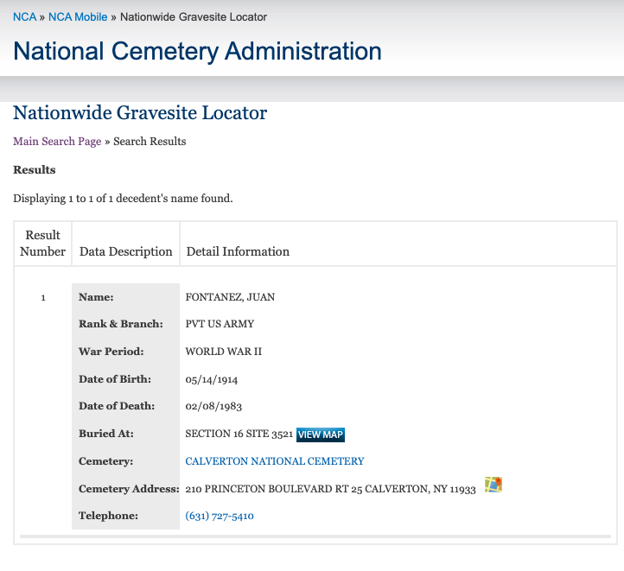Click the name FONTANEZ, JUAN
Image resolution: width=624 pixels, height=571 pixels.
click(x=230, y=297)
